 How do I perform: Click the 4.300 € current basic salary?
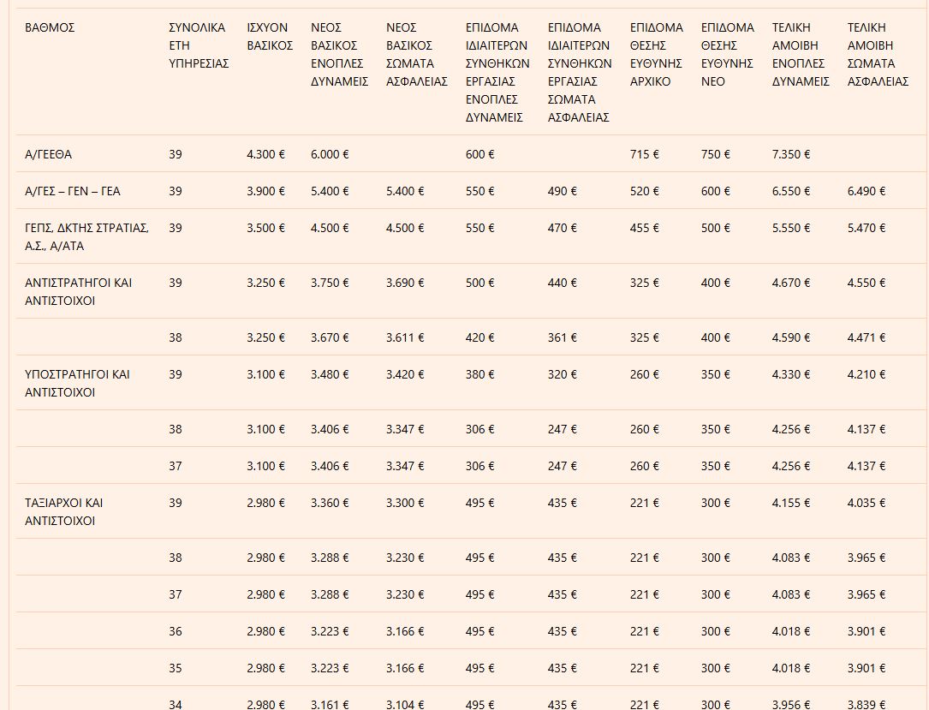pos(265,154)
